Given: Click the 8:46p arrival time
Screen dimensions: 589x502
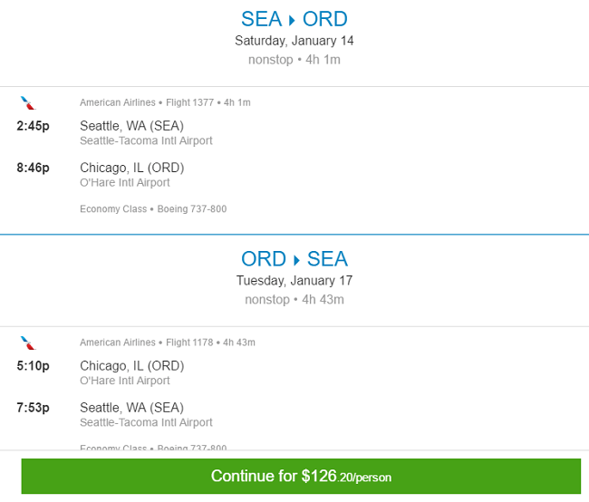Looking at the screenshot, I should (33, 168).
